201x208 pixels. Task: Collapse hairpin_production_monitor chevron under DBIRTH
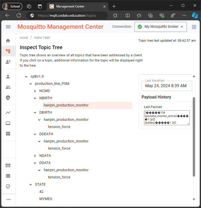click(39, 120)
